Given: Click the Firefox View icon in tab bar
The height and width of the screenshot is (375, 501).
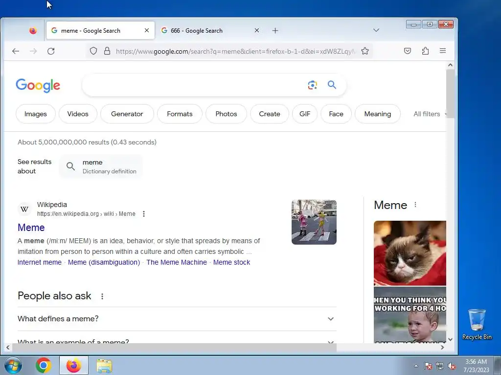Looking at the screenshot, I should coord(33,31).
